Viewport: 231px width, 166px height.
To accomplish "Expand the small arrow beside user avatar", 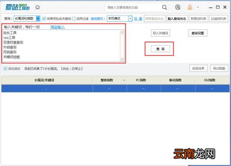I will coord(198,7).
